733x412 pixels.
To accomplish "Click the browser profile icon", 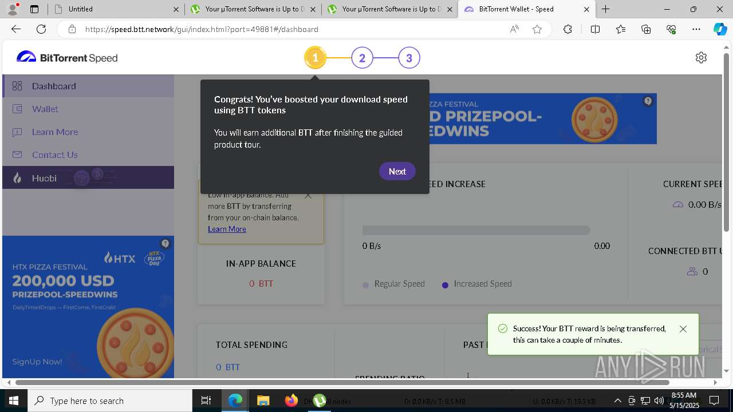I will pyautogui.click(x=14, y=9).
